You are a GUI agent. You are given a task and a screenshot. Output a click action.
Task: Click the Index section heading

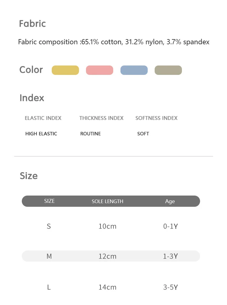coord(32,98)
